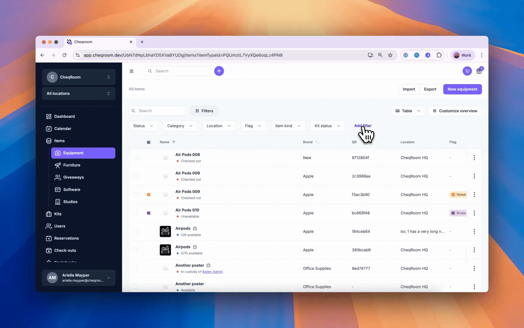The height and width of the screenshot is (328, 524).
Task: Click the purple plus quick-add button
Action: tap(219, 71)
